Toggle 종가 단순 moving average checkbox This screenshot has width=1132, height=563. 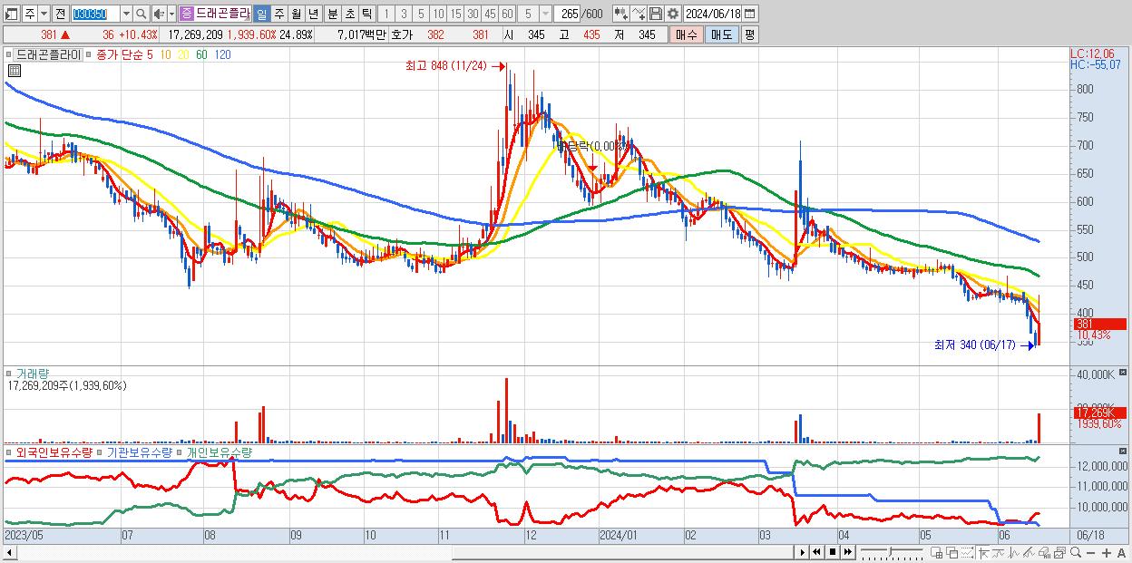89,54
